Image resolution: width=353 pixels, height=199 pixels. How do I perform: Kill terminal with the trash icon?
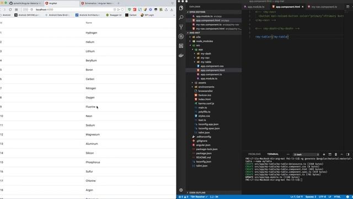click(336, 154)
